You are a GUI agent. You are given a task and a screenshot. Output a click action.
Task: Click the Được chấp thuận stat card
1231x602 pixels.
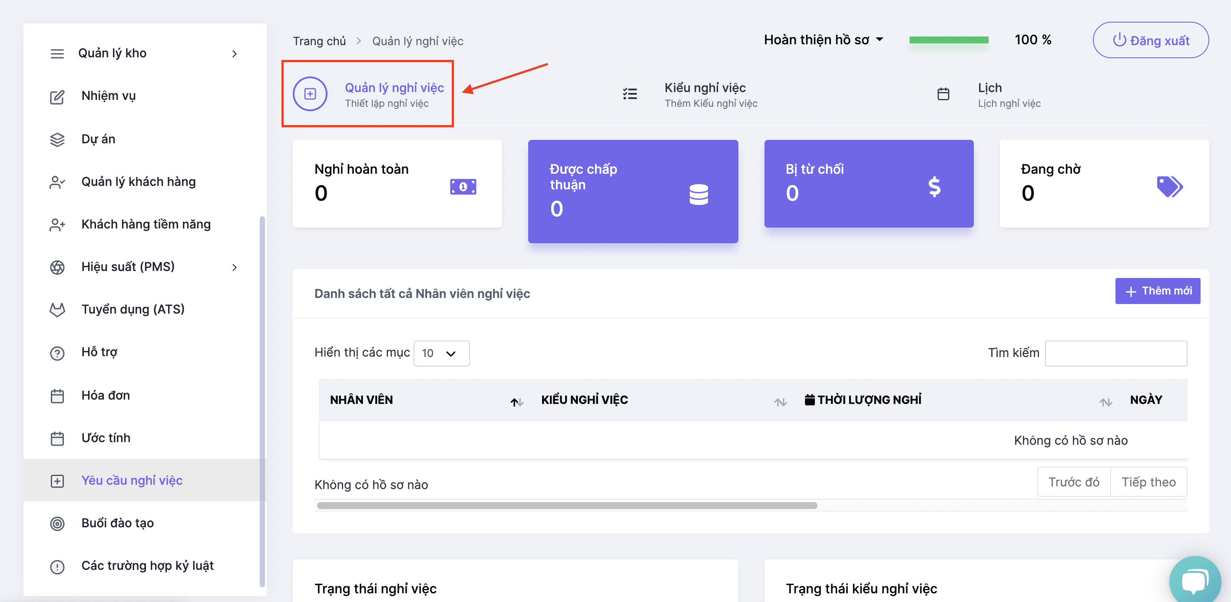point(633,191)
